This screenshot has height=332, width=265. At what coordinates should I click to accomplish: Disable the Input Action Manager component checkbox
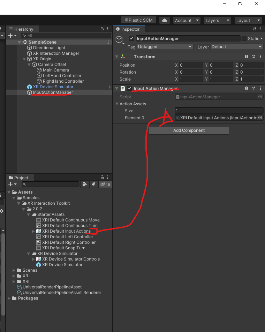coord(129,88)
